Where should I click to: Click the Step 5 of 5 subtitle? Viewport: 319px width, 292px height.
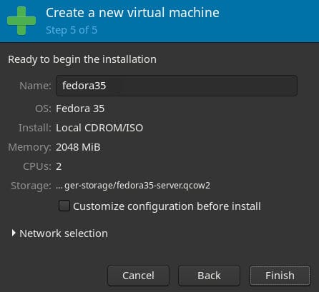72,30
